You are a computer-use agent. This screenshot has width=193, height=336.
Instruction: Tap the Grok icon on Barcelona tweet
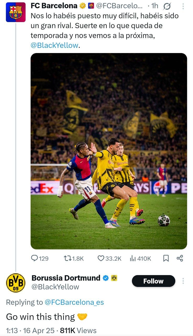click(167, 6)
